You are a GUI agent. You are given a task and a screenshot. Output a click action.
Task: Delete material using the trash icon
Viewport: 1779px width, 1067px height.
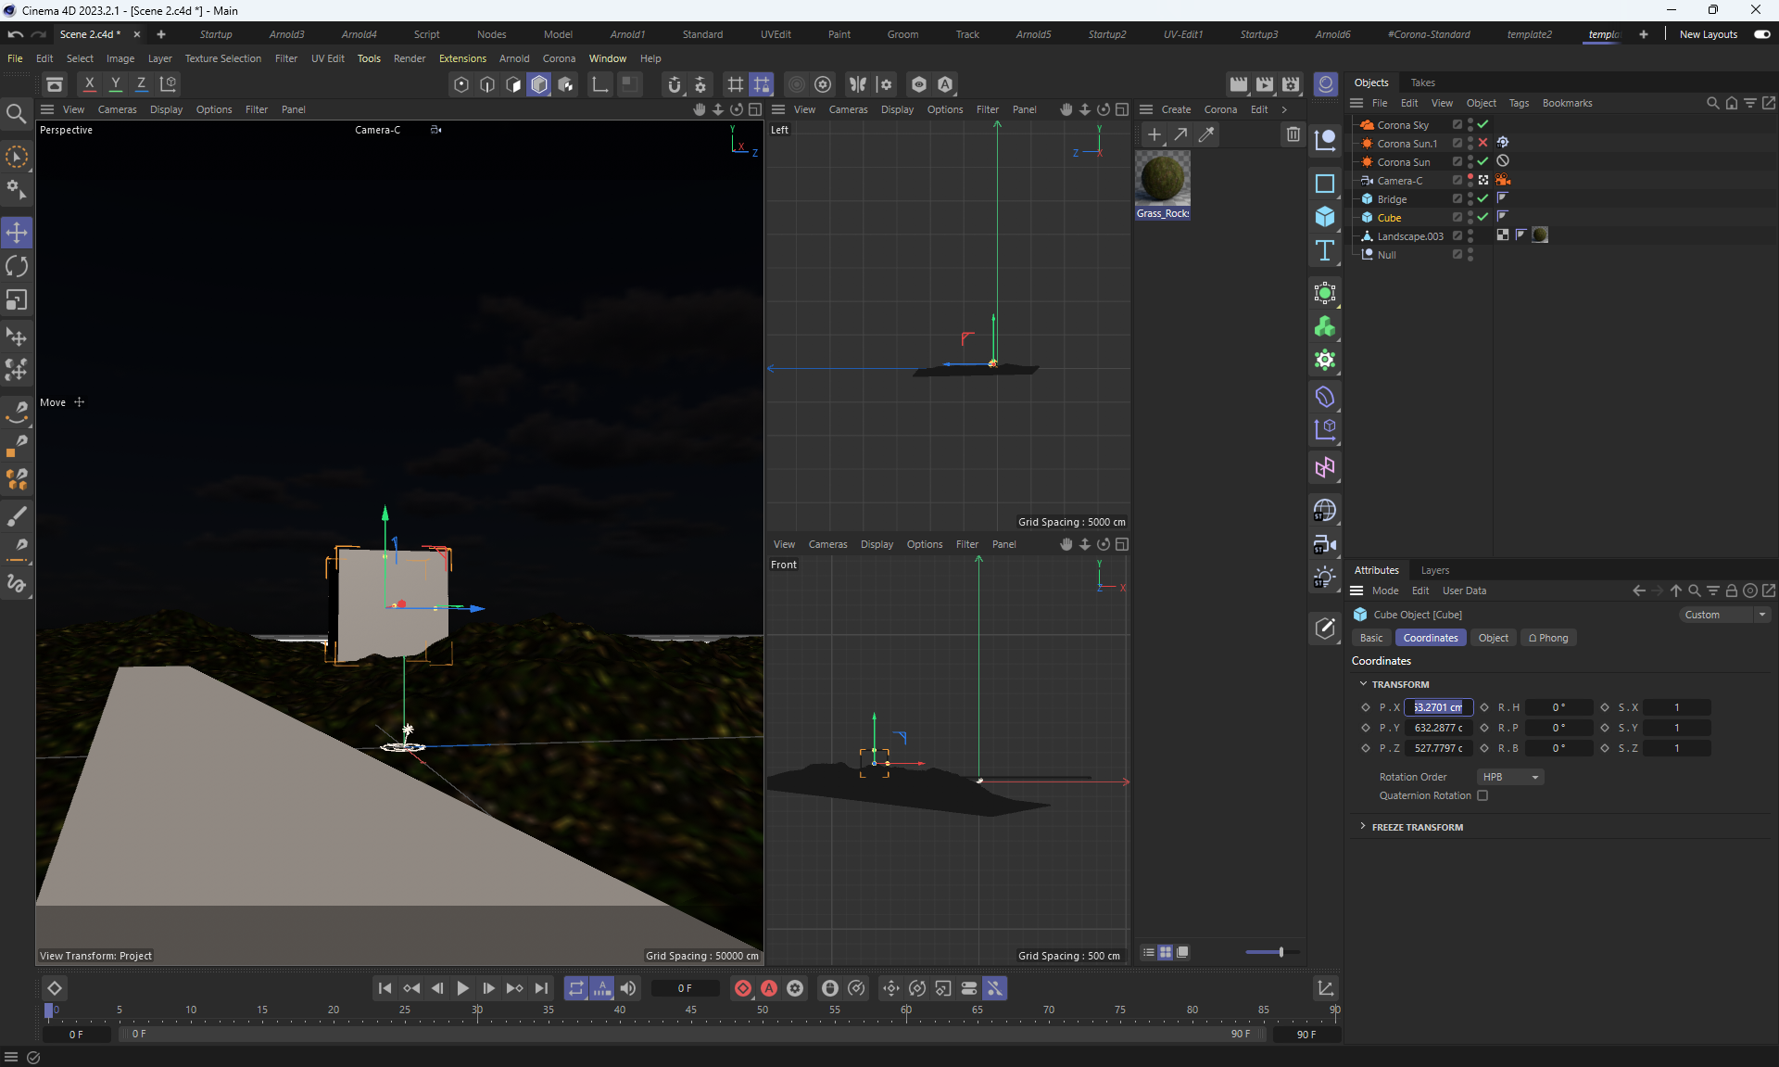point(1293,134)
